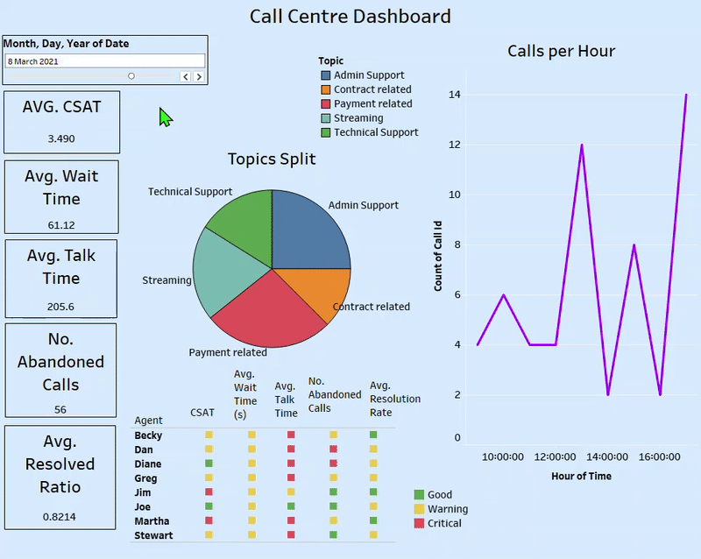Click the Avg. Resolved Ratio value 0.8214
This screenshot has height=559, width=701.
[x=59, y=517]
